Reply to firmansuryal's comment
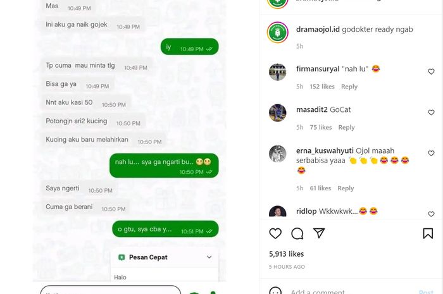 coord(349,87)
